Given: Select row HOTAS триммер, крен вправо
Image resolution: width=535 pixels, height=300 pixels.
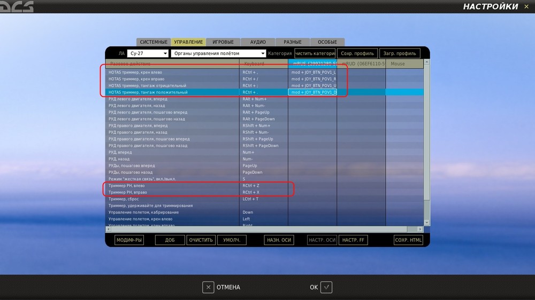Looking at the screenshot, I should pos(264,79).
